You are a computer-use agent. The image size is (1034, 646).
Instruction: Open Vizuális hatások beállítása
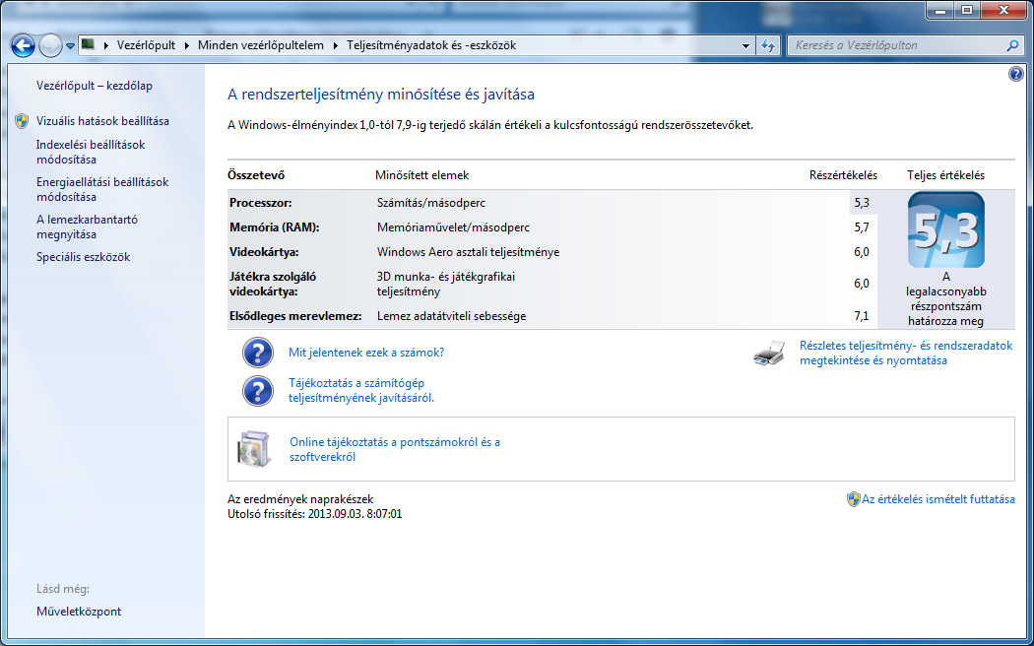pyautogui.click(x=102, y=121)
